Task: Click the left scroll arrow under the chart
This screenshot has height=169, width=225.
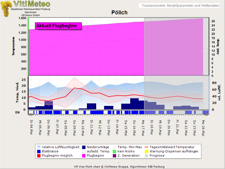Action: (x=30, y=114)
